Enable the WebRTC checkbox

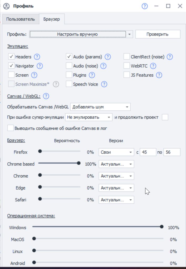point(127,66)
